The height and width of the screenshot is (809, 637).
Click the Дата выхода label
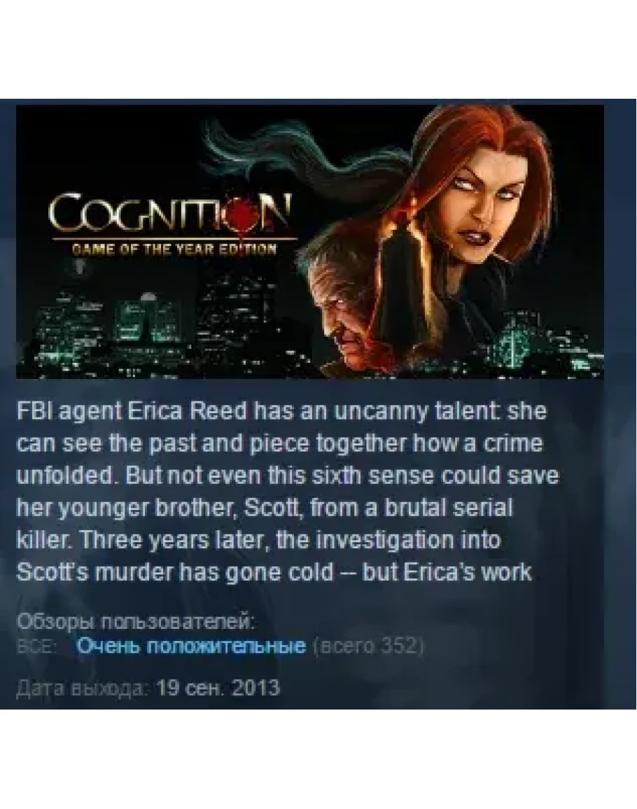[x=83, y=689]
